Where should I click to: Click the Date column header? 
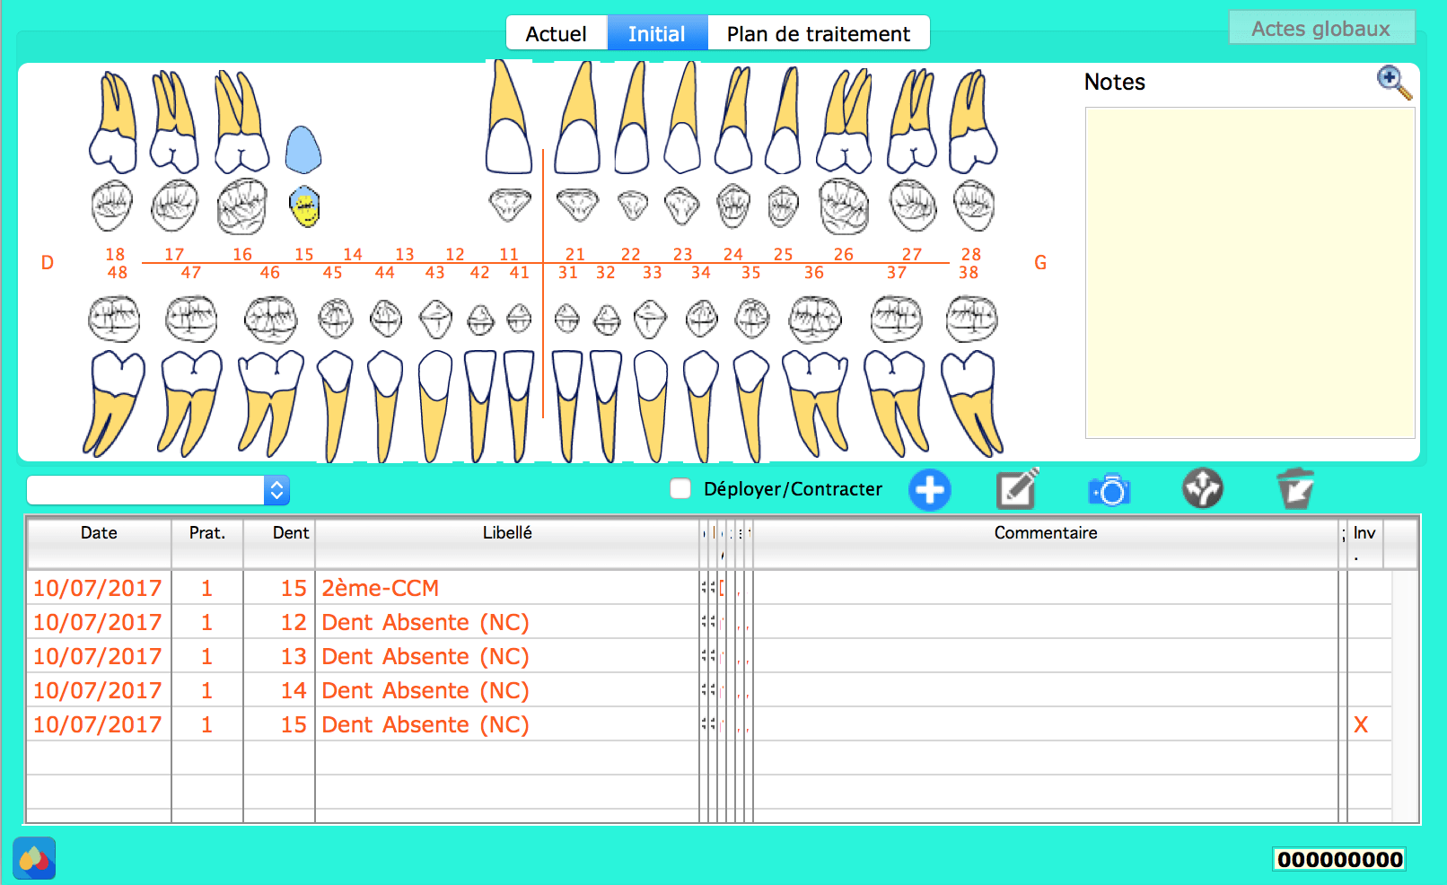99,533
